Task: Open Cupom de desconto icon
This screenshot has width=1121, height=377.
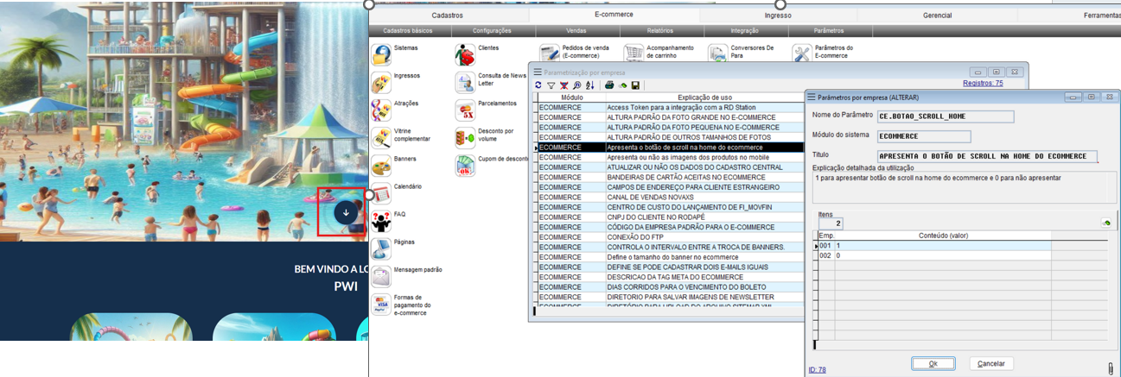Action: pos(465,166)
